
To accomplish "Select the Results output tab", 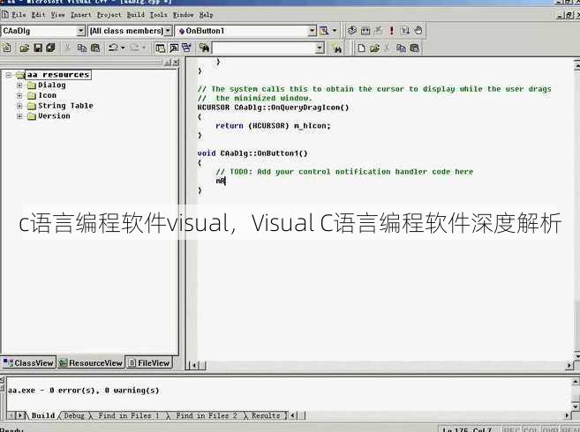I will click(x=266, y=415).
